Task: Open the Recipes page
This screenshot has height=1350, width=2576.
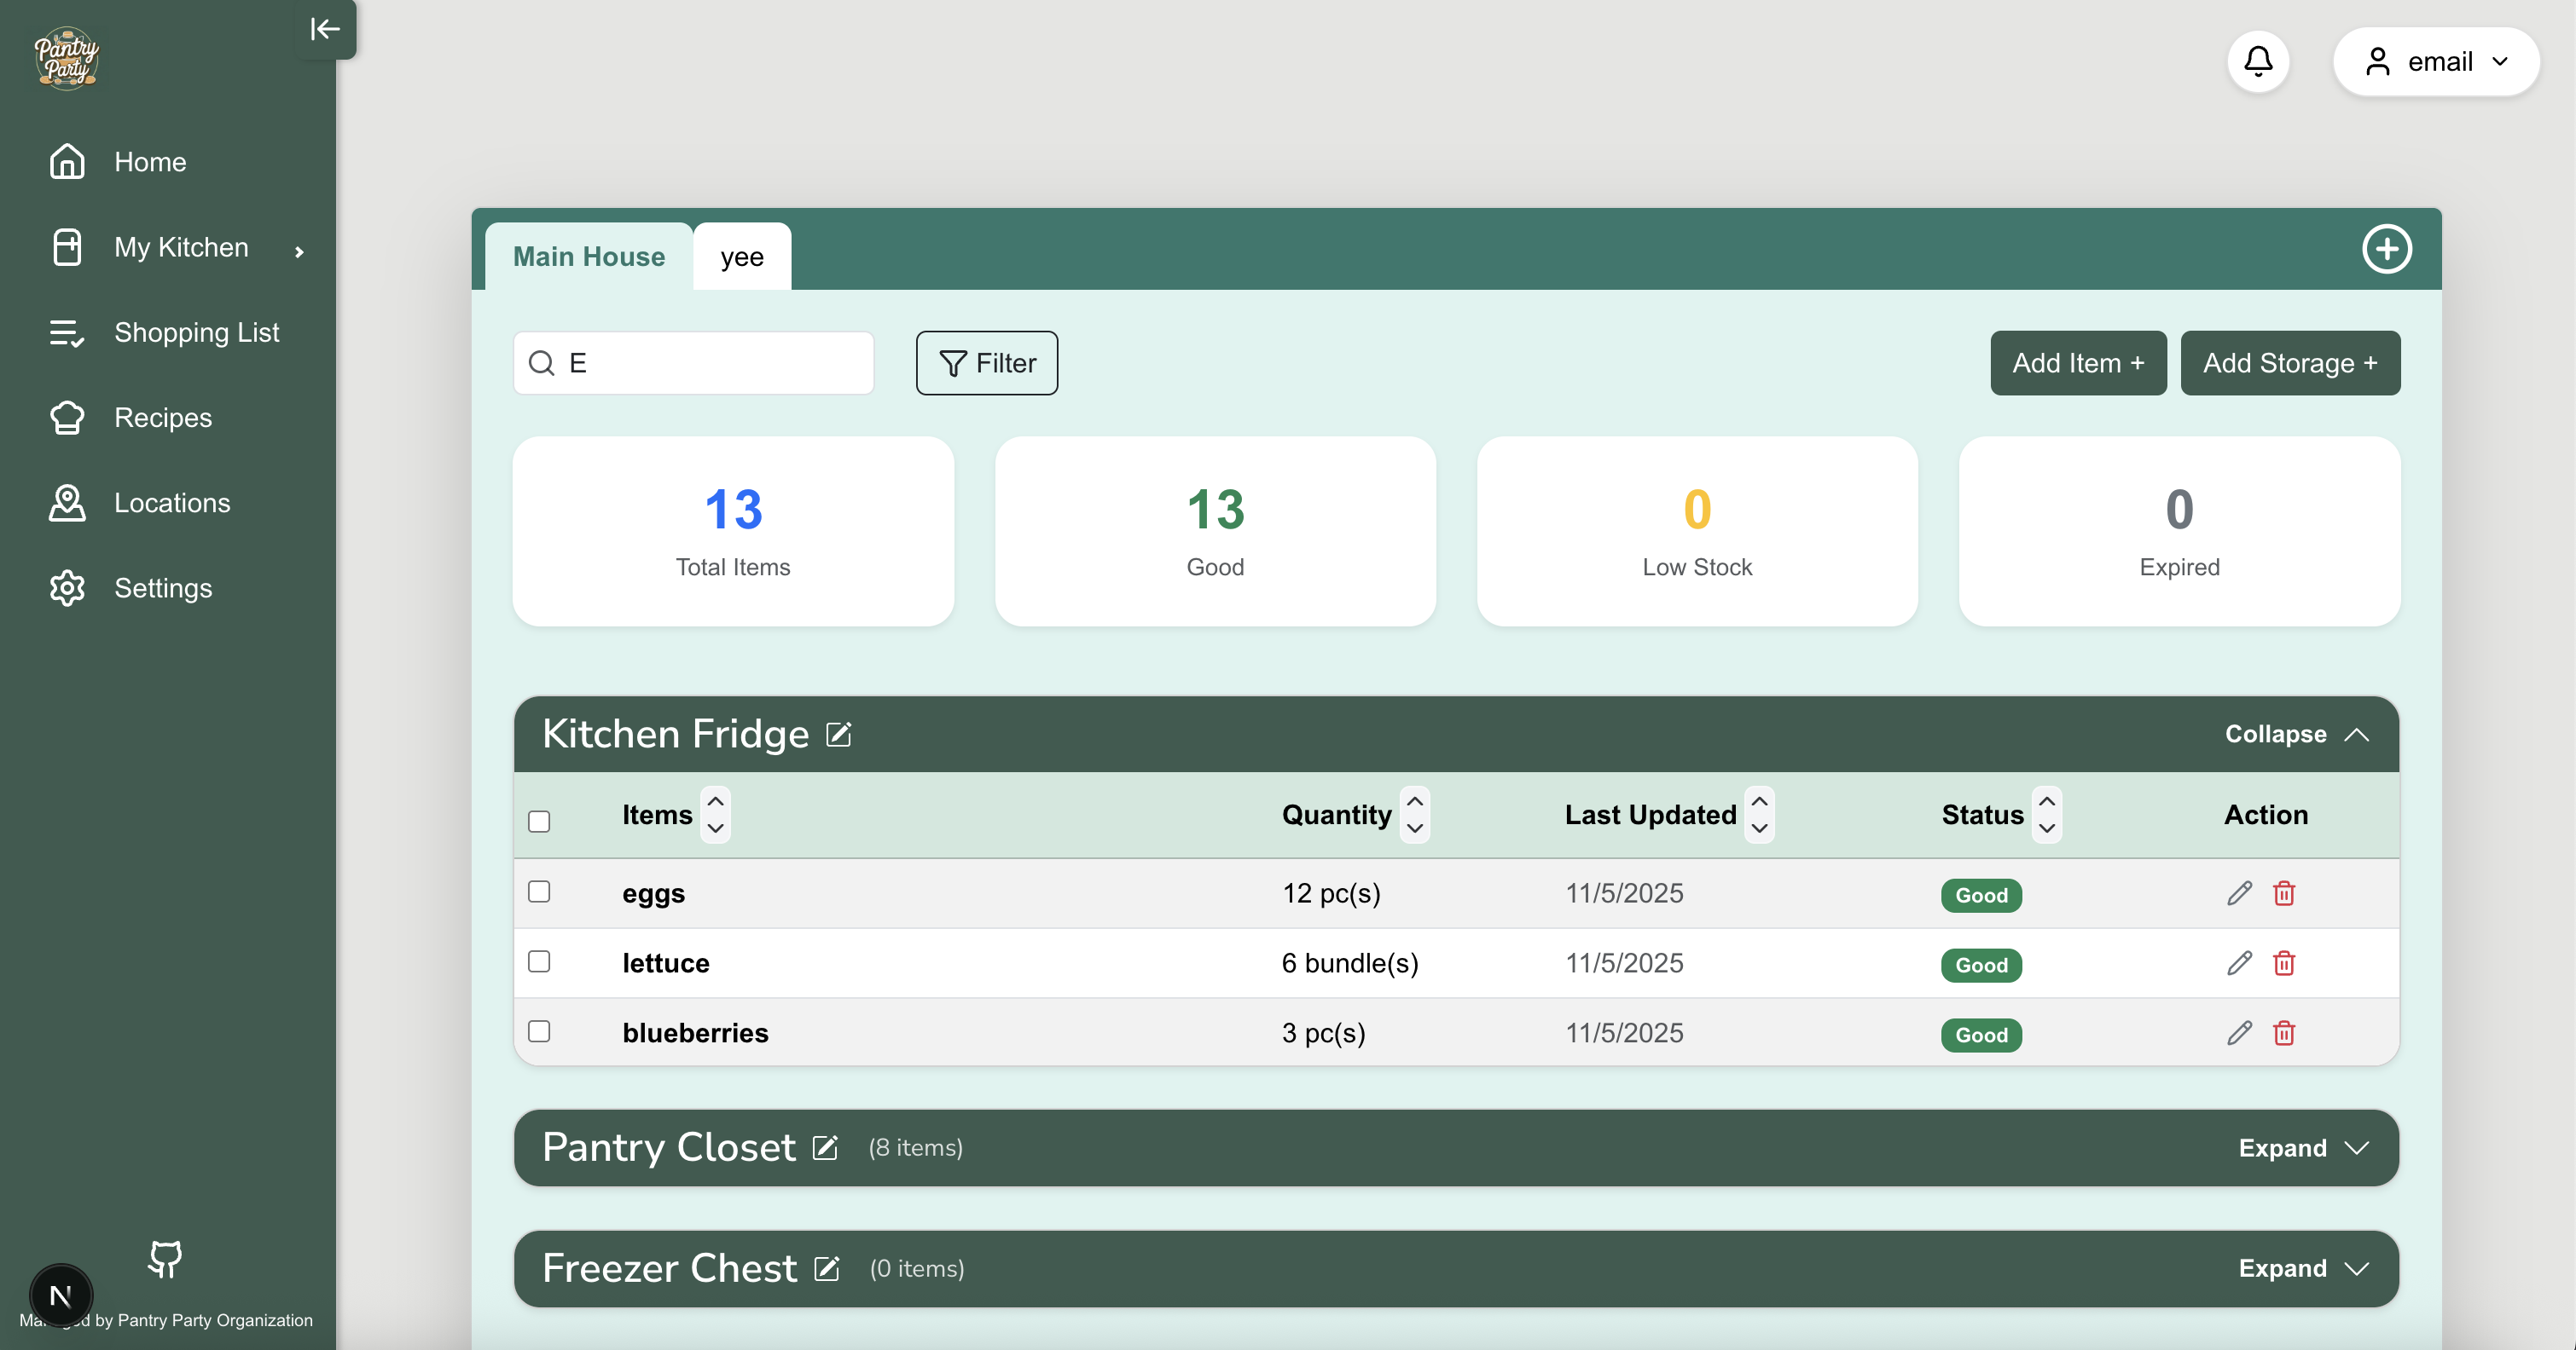Action: point(131,418)
